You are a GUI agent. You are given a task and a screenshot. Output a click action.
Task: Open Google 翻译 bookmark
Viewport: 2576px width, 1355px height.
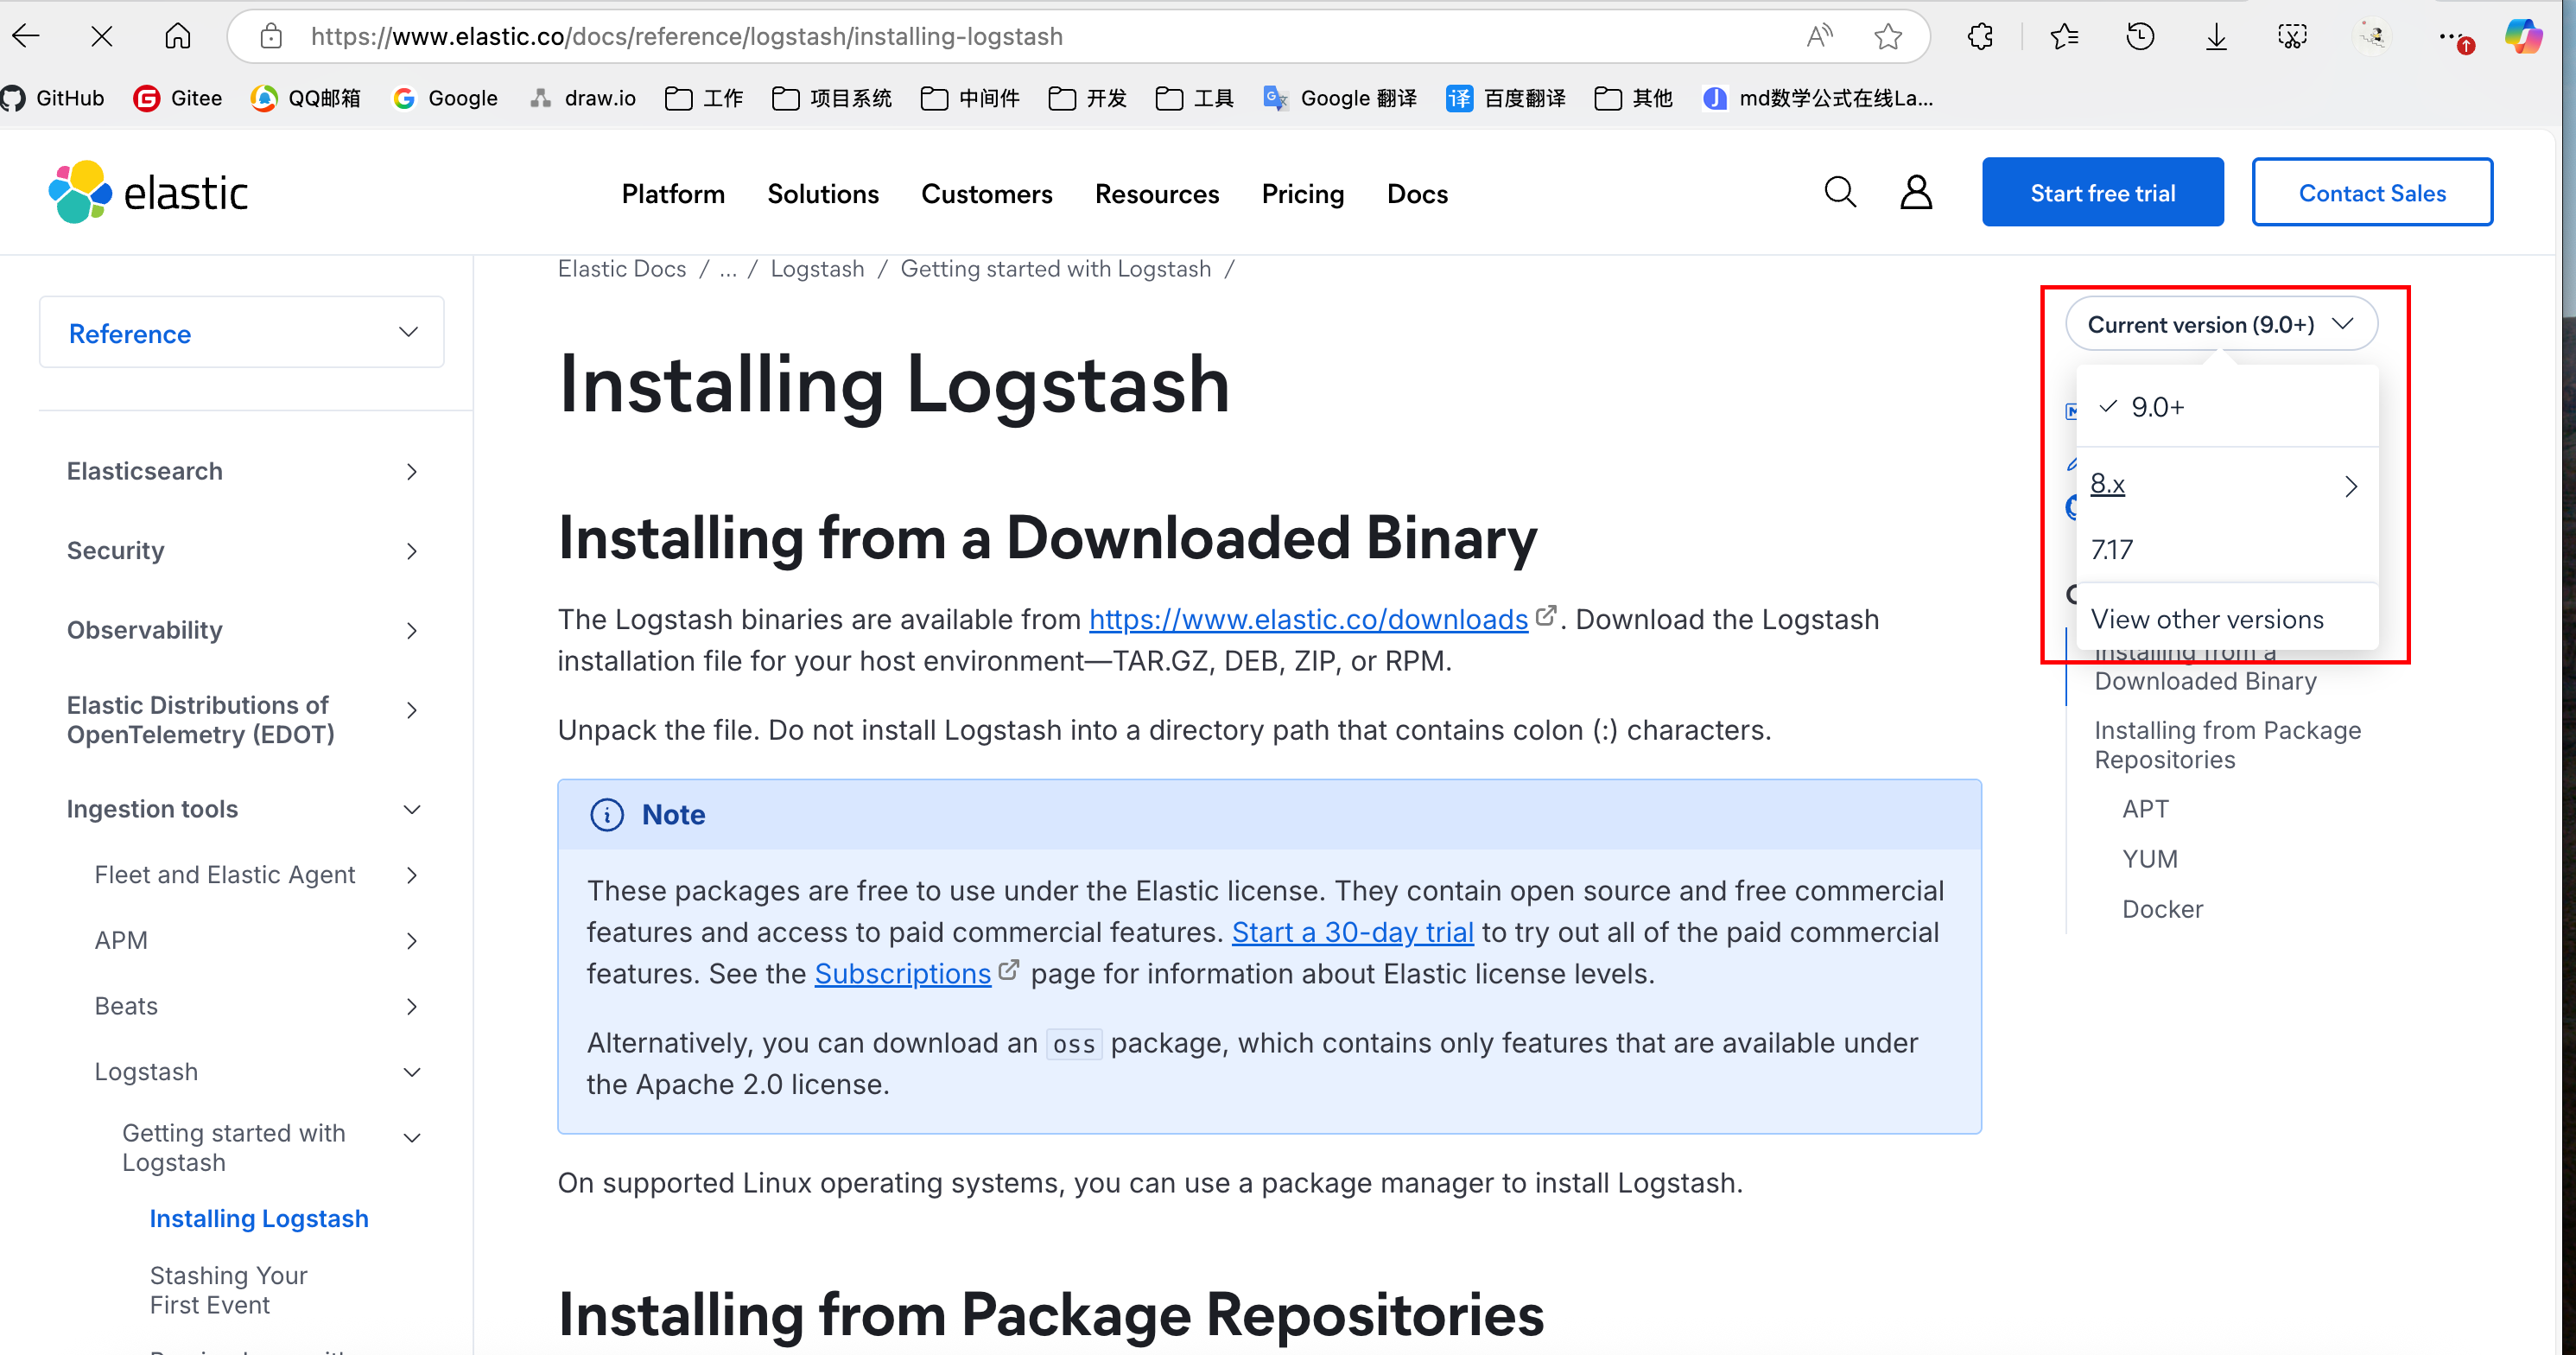click(1340, 98)
